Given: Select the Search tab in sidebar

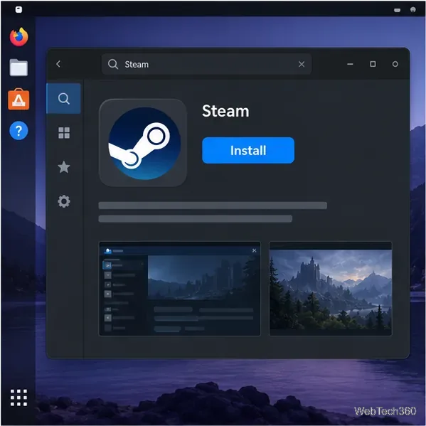Looking at the screenshot, I should pos(64,98).
